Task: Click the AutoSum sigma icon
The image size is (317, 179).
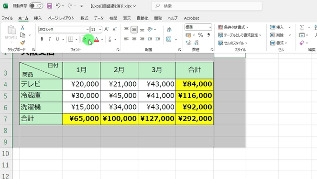Action: pos(302,27)
